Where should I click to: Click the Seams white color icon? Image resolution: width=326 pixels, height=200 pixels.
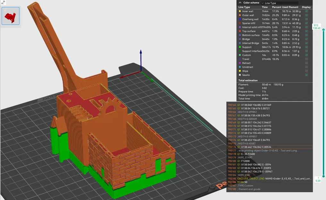point(239,75)
